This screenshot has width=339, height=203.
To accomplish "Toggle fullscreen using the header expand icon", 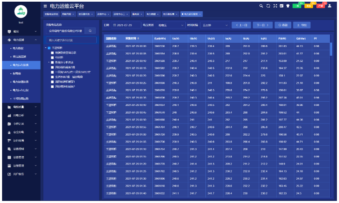I will [x=275, y=6].
